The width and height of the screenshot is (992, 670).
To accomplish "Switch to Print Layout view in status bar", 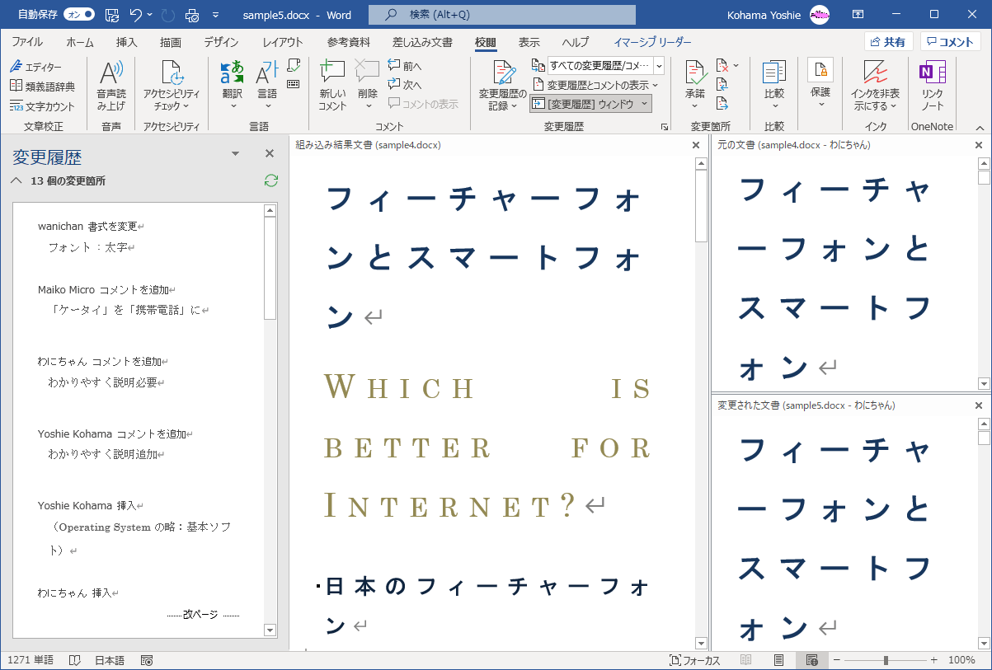I will point(778,660).
